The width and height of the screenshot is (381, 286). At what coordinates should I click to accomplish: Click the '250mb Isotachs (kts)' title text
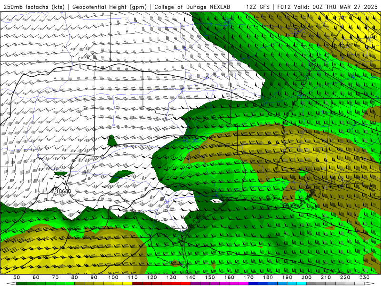[x=34, y=7]
